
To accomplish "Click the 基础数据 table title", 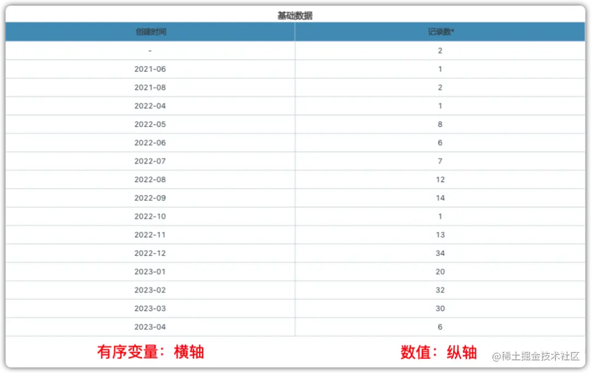I will (x=296, y=15).
